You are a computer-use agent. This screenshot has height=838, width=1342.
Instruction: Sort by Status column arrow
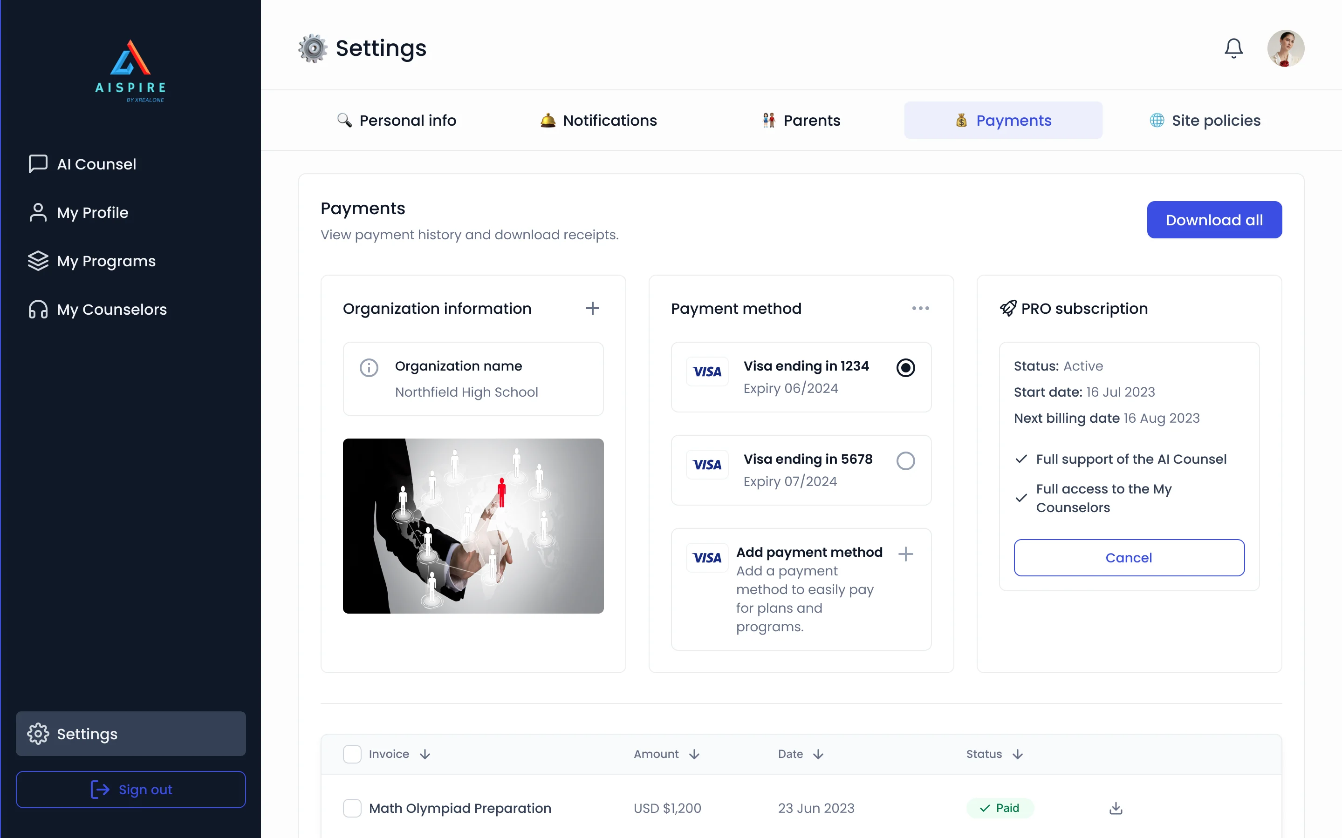(x=1018, y=754)
